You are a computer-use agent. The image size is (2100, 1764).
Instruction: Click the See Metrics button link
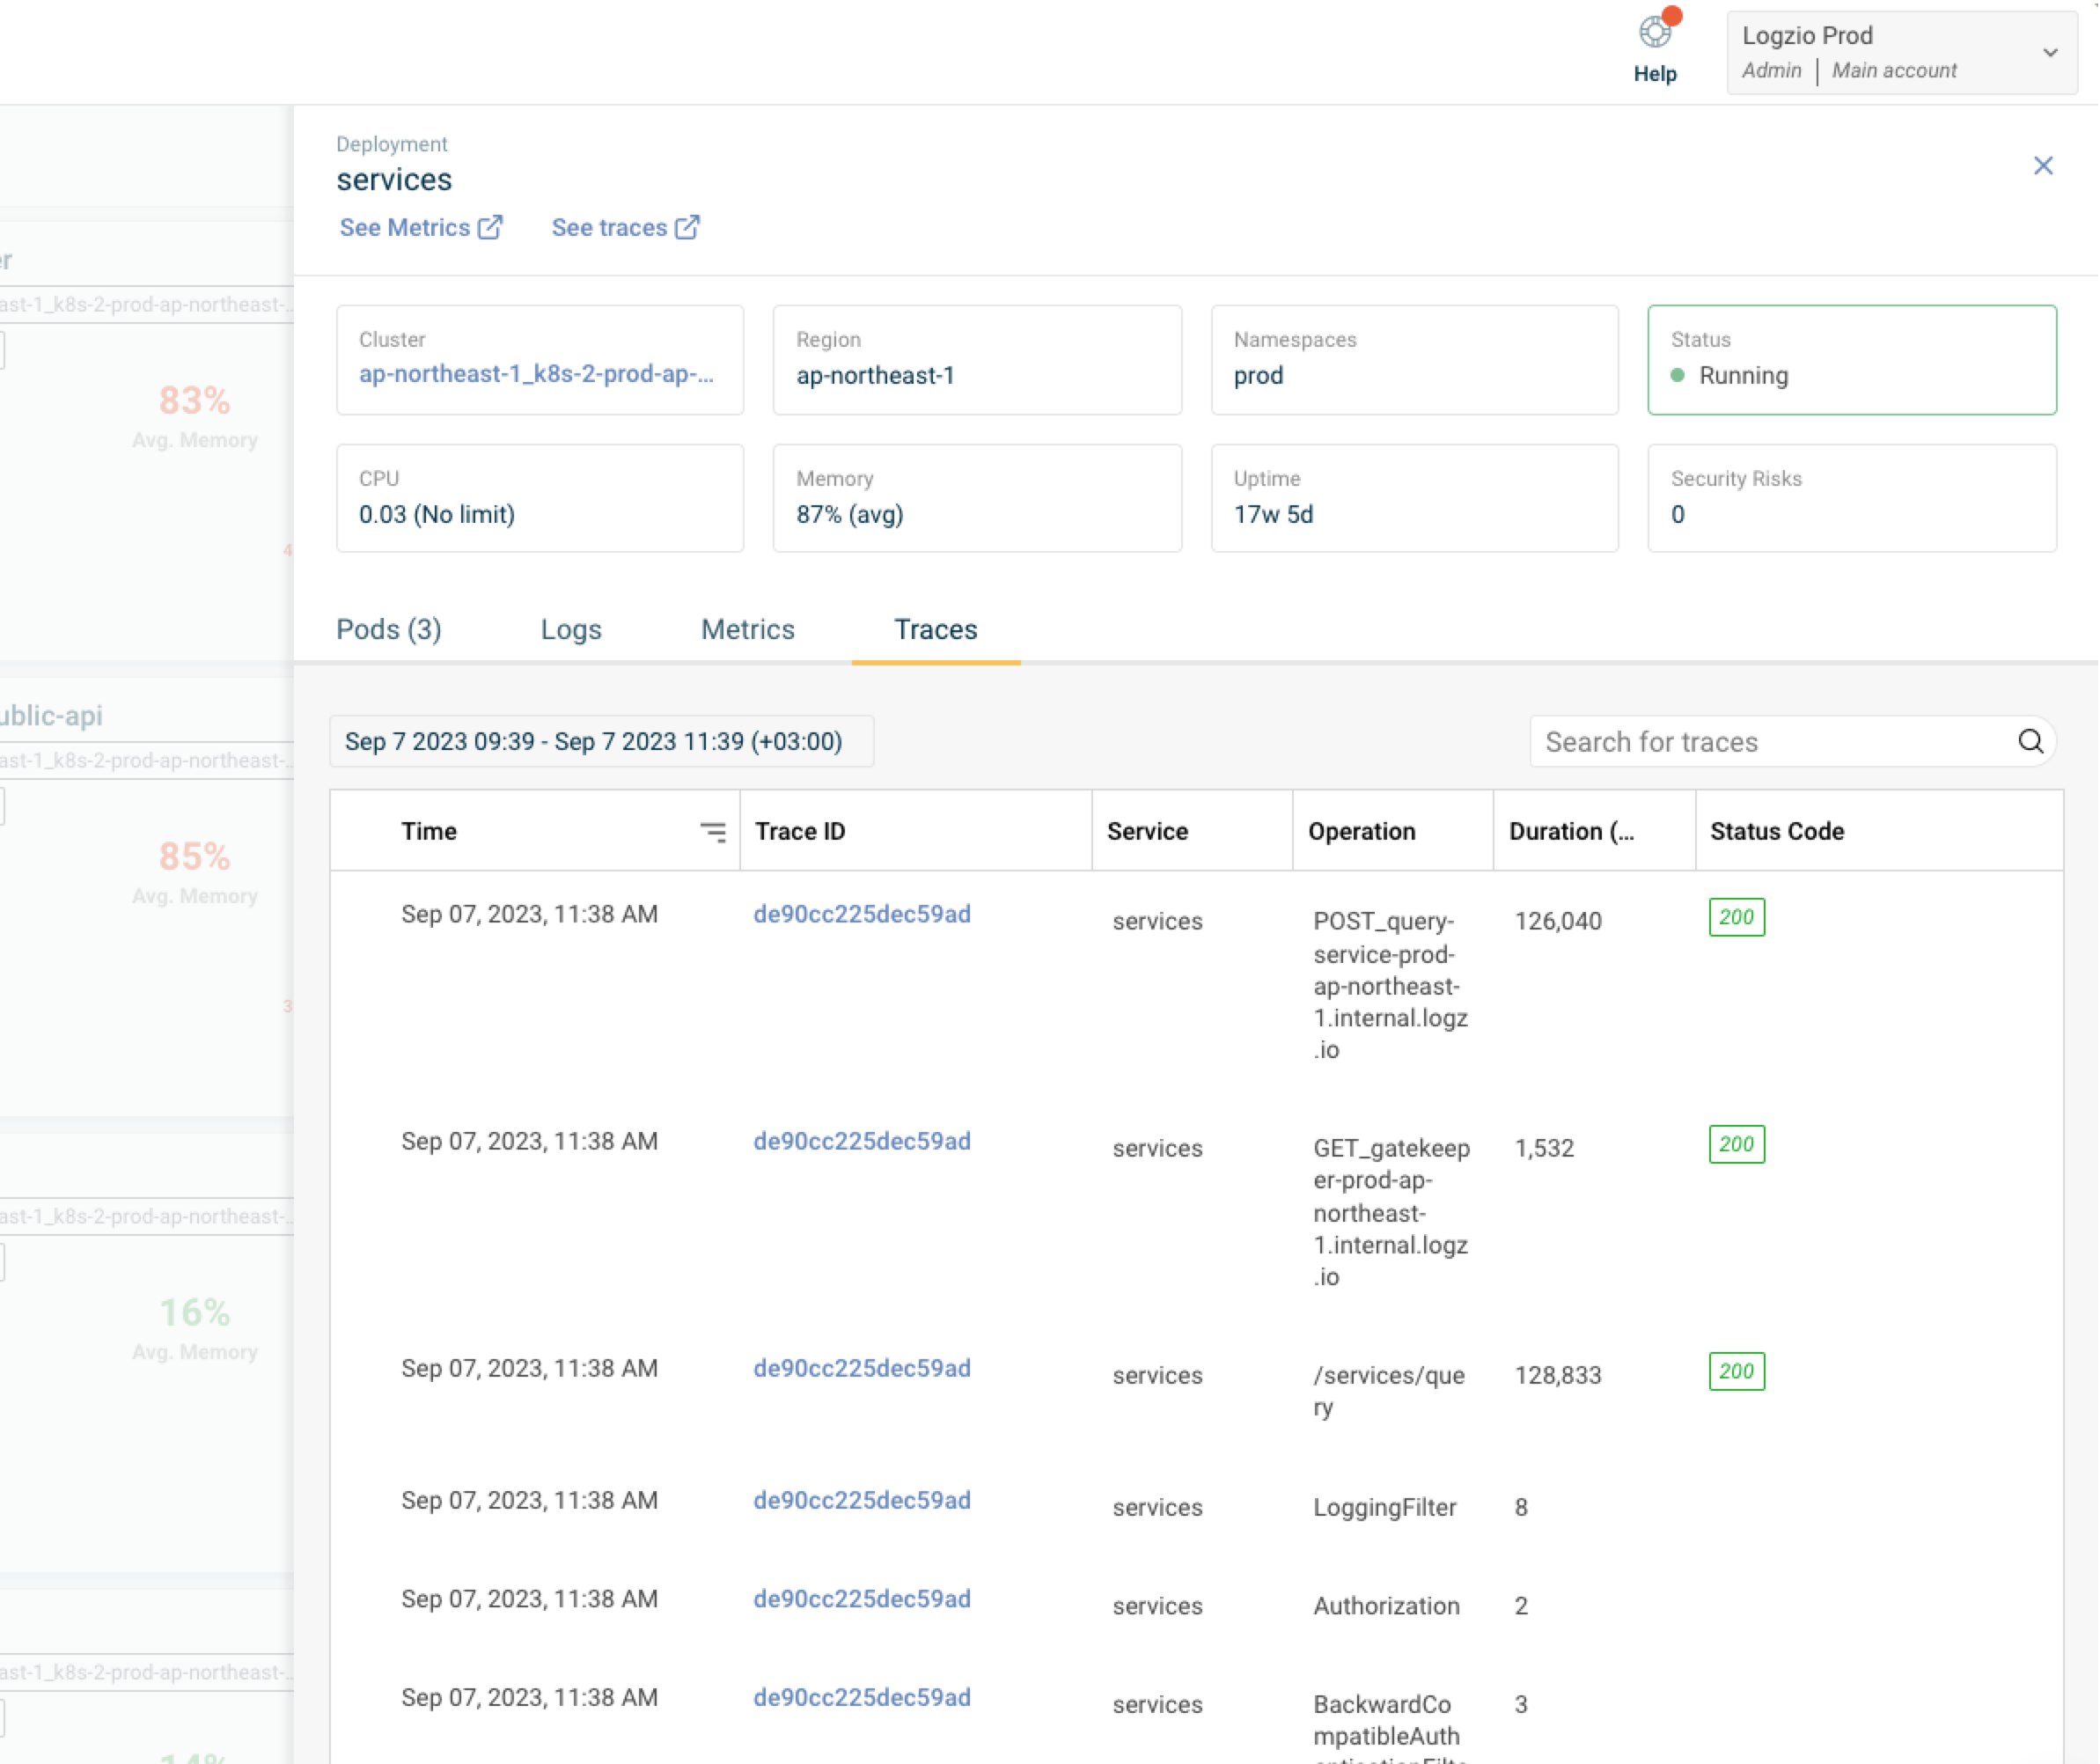pos(422,227)
